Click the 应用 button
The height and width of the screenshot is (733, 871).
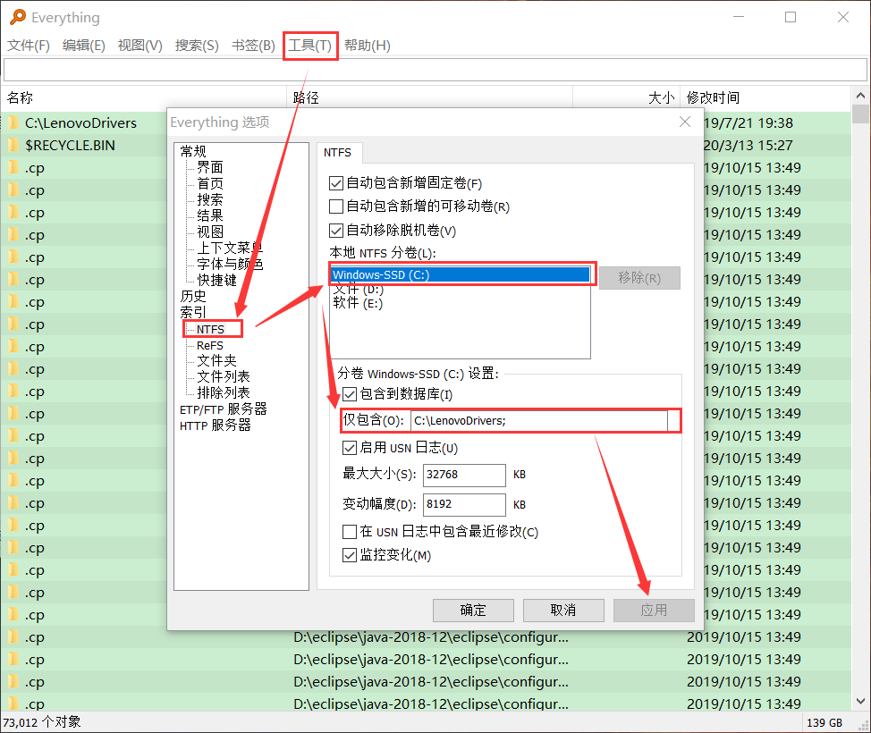653,610
